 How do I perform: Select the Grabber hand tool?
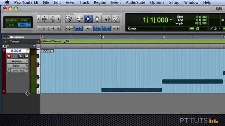(97, 19)
